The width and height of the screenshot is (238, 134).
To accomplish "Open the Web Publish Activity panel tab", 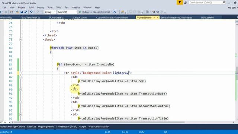I will click(x=98, y=127).
